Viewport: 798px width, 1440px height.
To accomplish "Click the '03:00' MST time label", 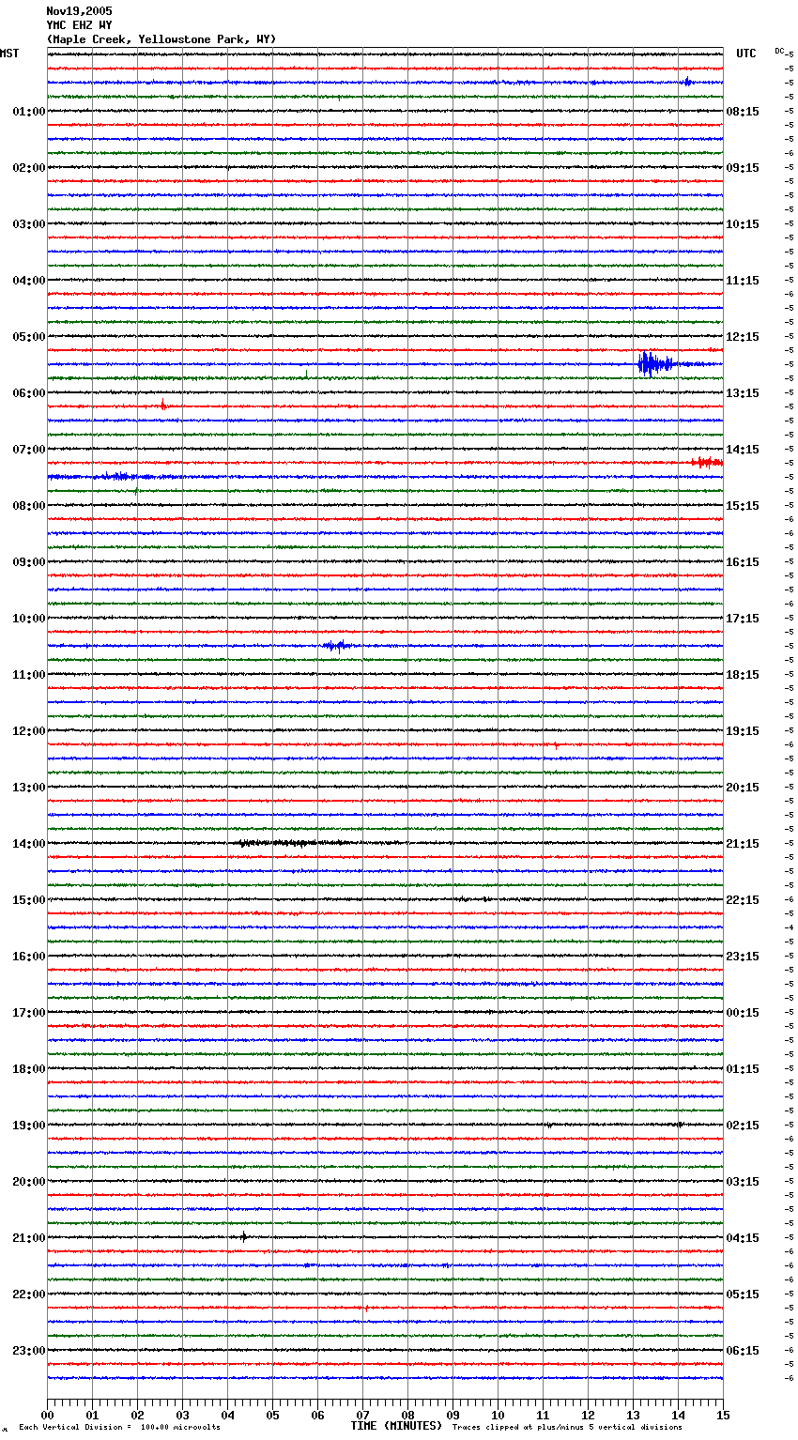I will (x=29, y=224).
